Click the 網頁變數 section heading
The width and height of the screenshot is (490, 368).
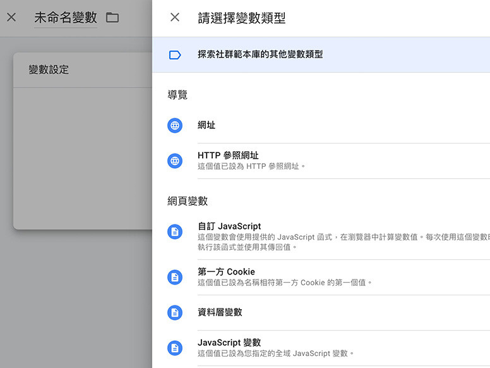(x=188, y=201)
